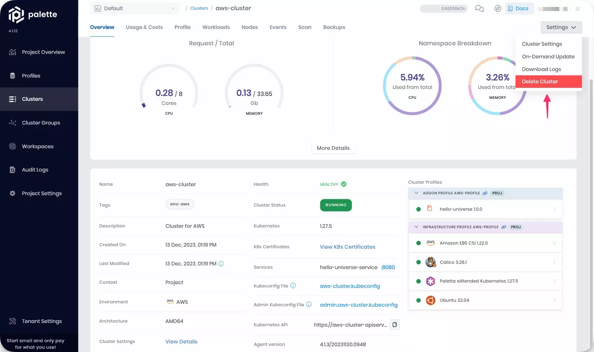Open Project Settings in the sidebar

coord(39,194)
